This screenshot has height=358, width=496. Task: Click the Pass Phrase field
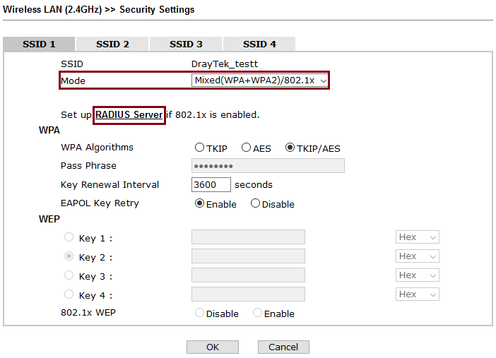click(268, 166)
